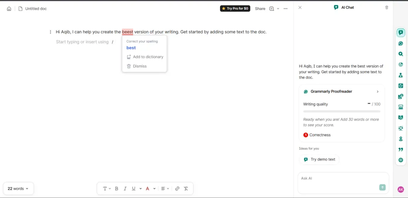Click the Grammarly Proofreader heading
The image size is (408, 198).
click(x=331, y=91)
